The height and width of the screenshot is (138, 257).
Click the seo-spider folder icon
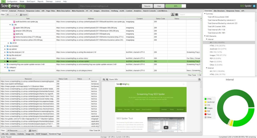click(x=8, y=61)
